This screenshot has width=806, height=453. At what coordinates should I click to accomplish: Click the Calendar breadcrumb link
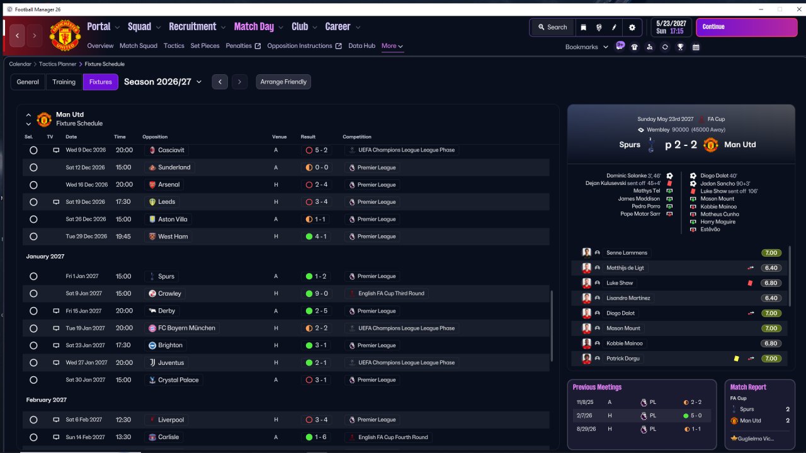[20, 64]
